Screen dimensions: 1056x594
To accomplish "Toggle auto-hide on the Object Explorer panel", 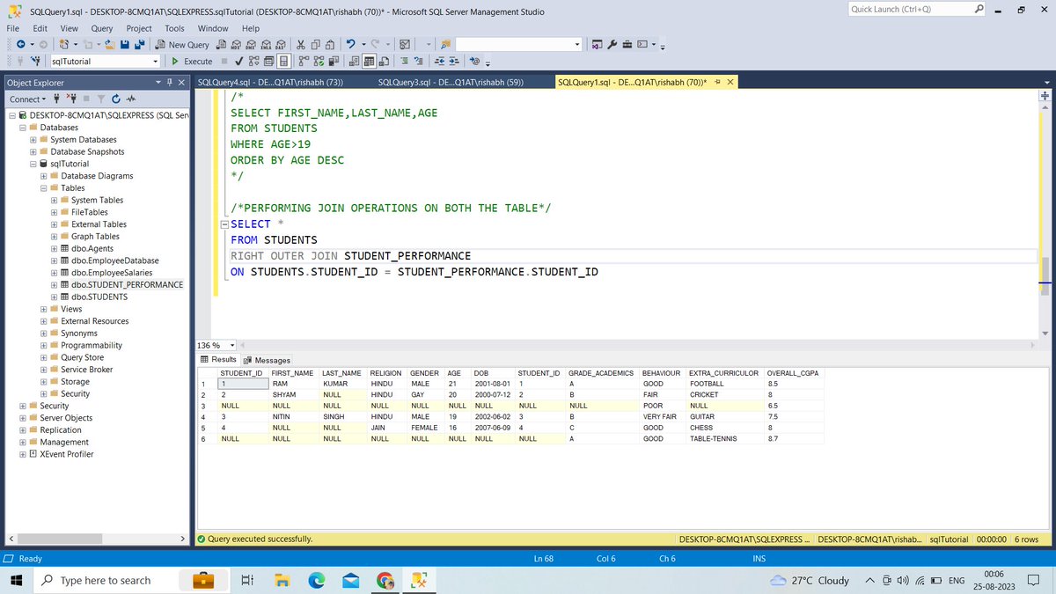I will pos(170,82).
